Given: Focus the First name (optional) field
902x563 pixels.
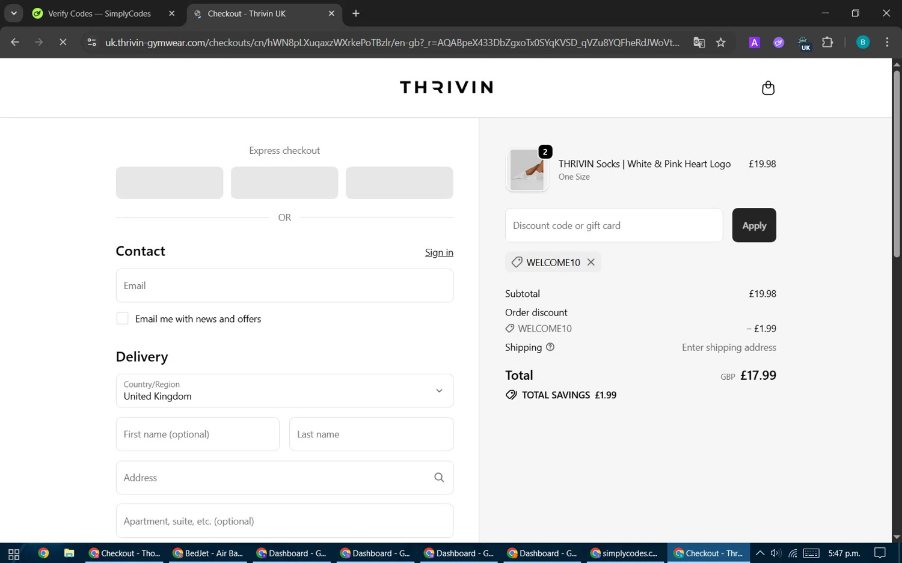Looking at the screenshot, I should coord(198,434).
